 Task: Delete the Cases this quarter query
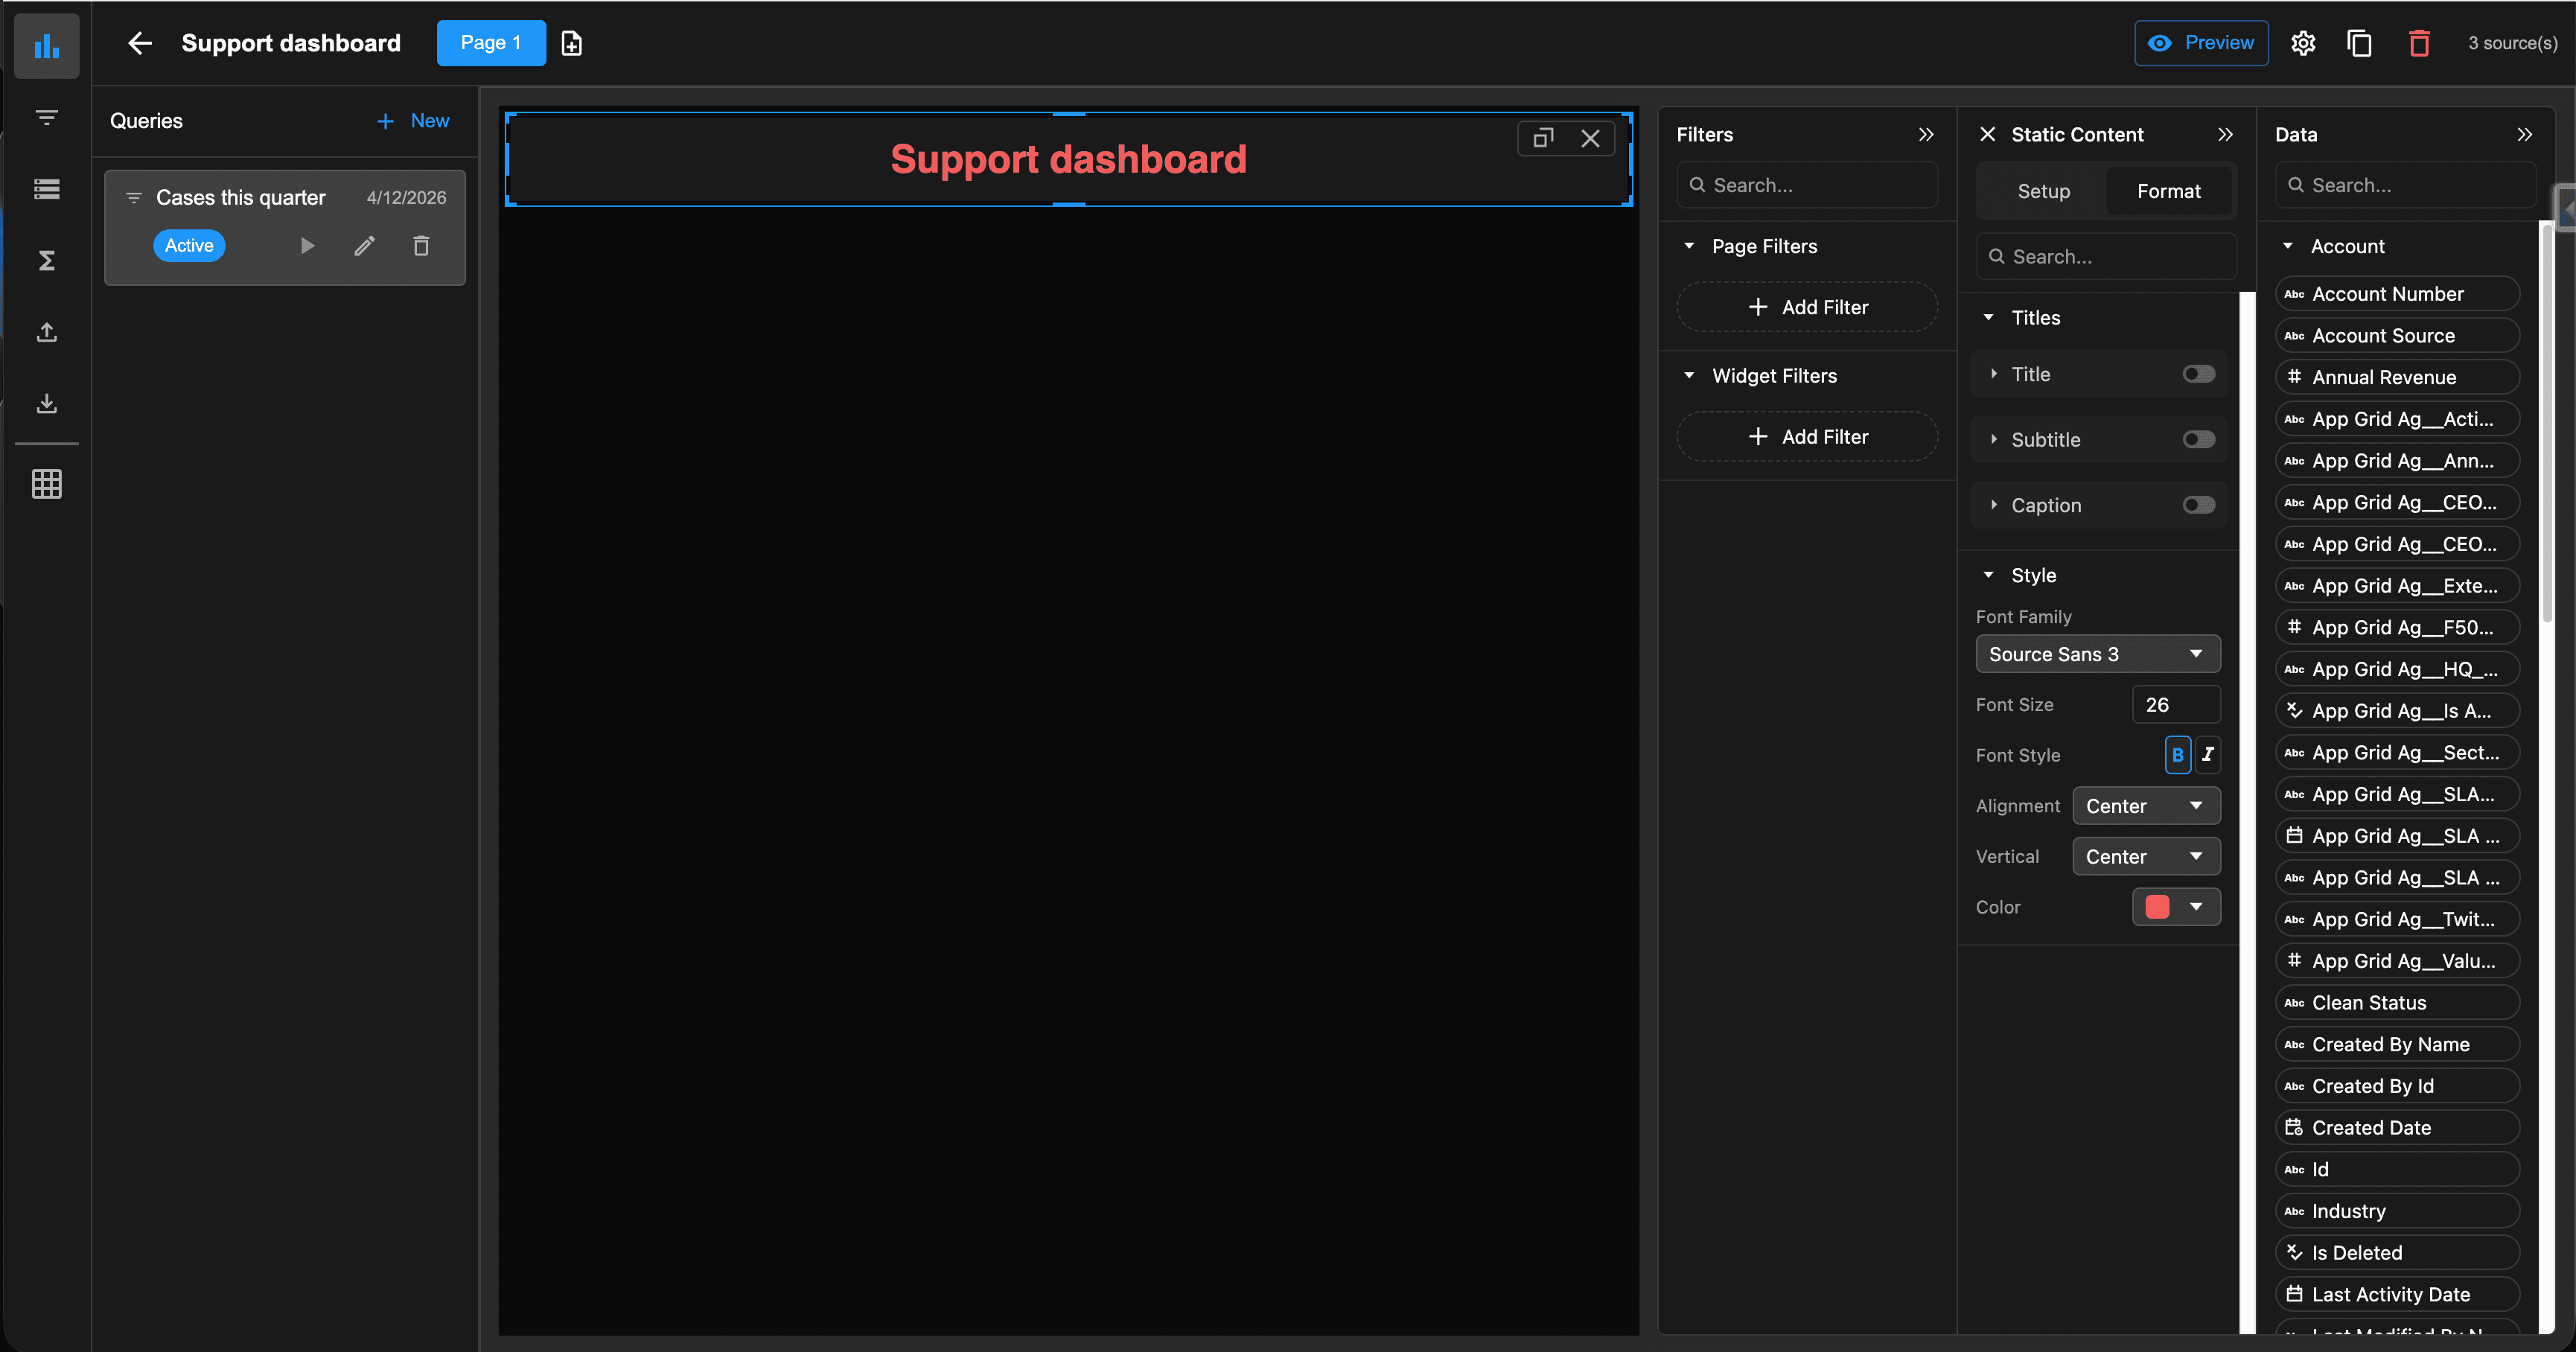421,245
